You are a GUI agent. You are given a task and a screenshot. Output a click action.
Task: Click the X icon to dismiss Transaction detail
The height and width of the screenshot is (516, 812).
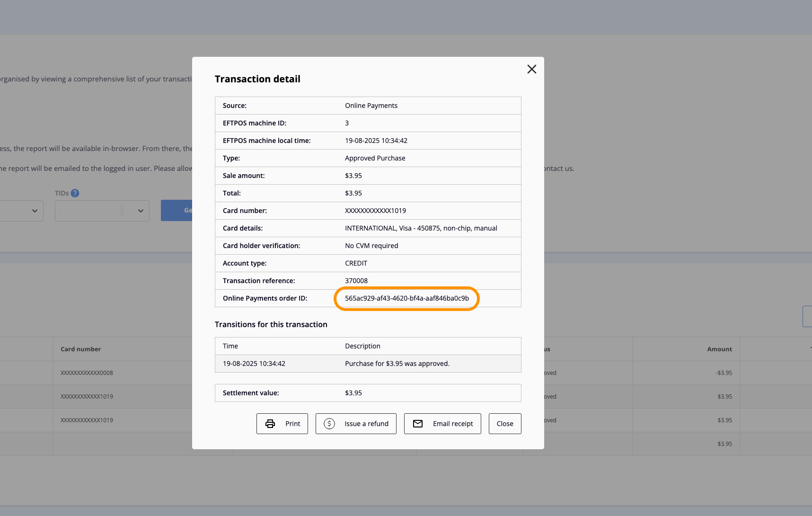pyautogui.click(x=531, y=69)
